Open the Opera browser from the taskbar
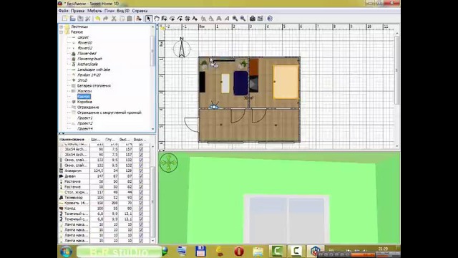 click(x=239, y=252)
